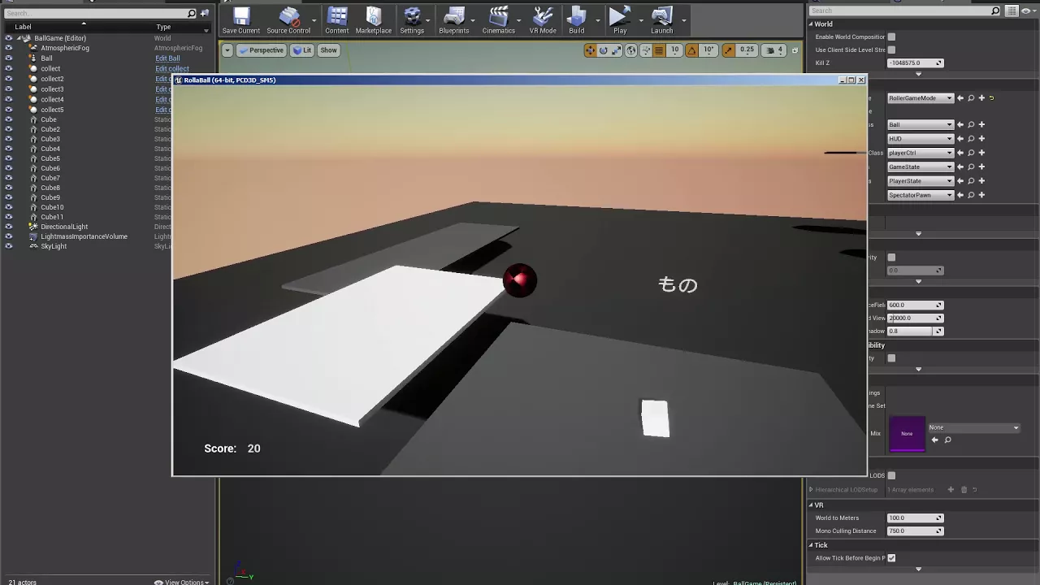This screenshot has height=585, width=1040.
Task: Open the Marketplace from toolbar
Action: [373, 21]
